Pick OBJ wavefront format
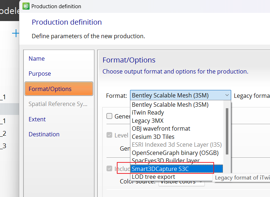The width and height of the screenshot is (270, 197). (x=161, y=128)
